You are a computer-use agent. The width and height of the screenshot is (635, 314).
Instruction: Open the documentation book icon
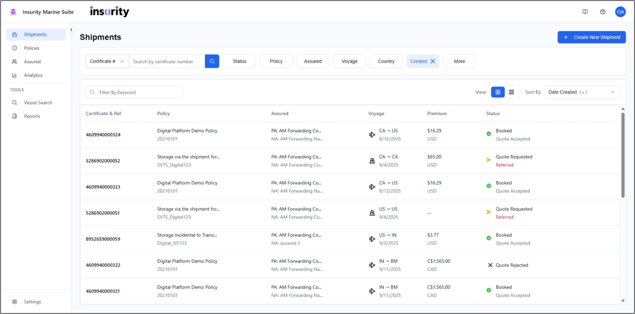point(585,12)
